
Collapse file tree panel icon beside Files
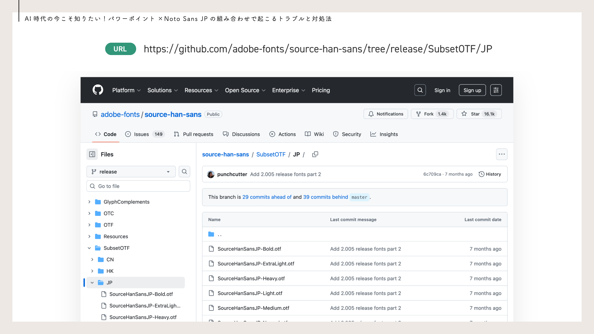click(x=92, y=154)
